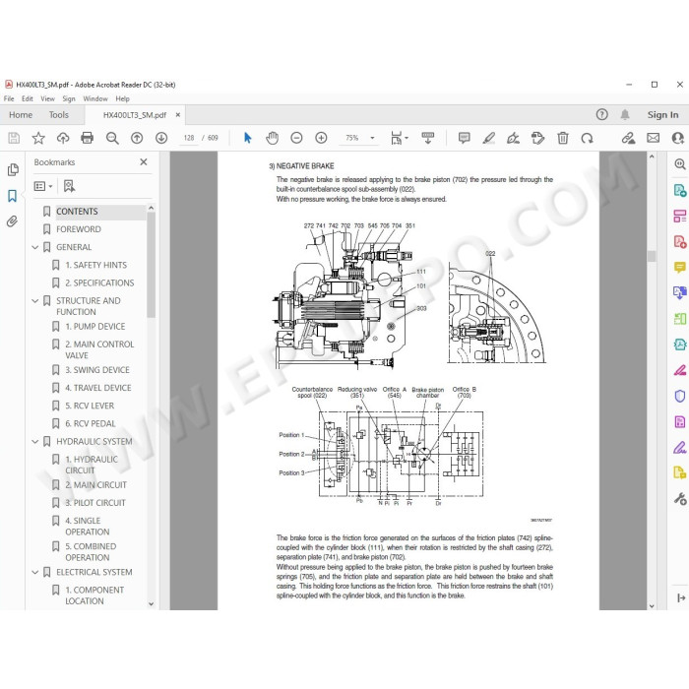The height and width of the screenshot is (689, 689).
Task: Open the Export PDF tool in right pane
Action: 680,190
